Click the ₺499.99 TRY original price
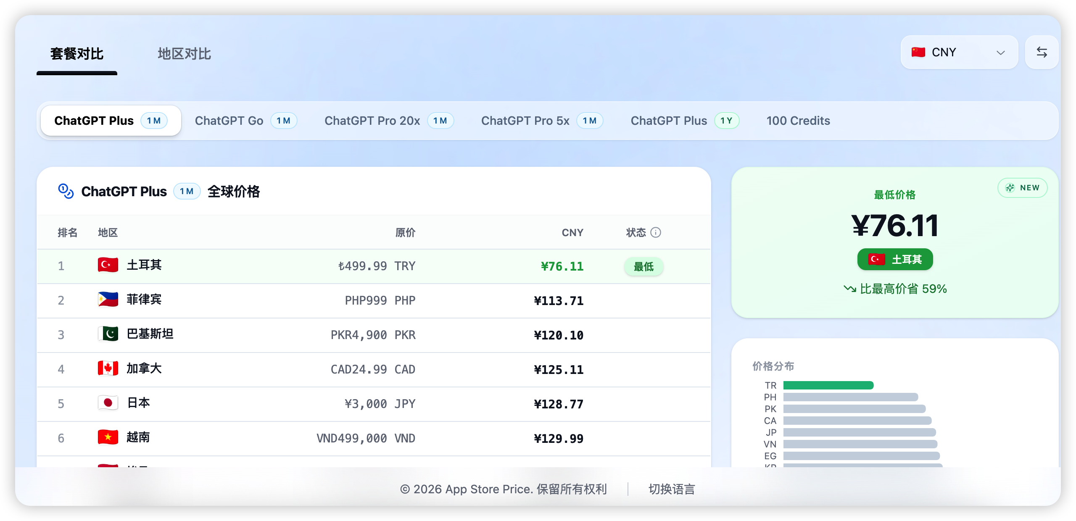 pyautogui.click(x=377, y=266)
